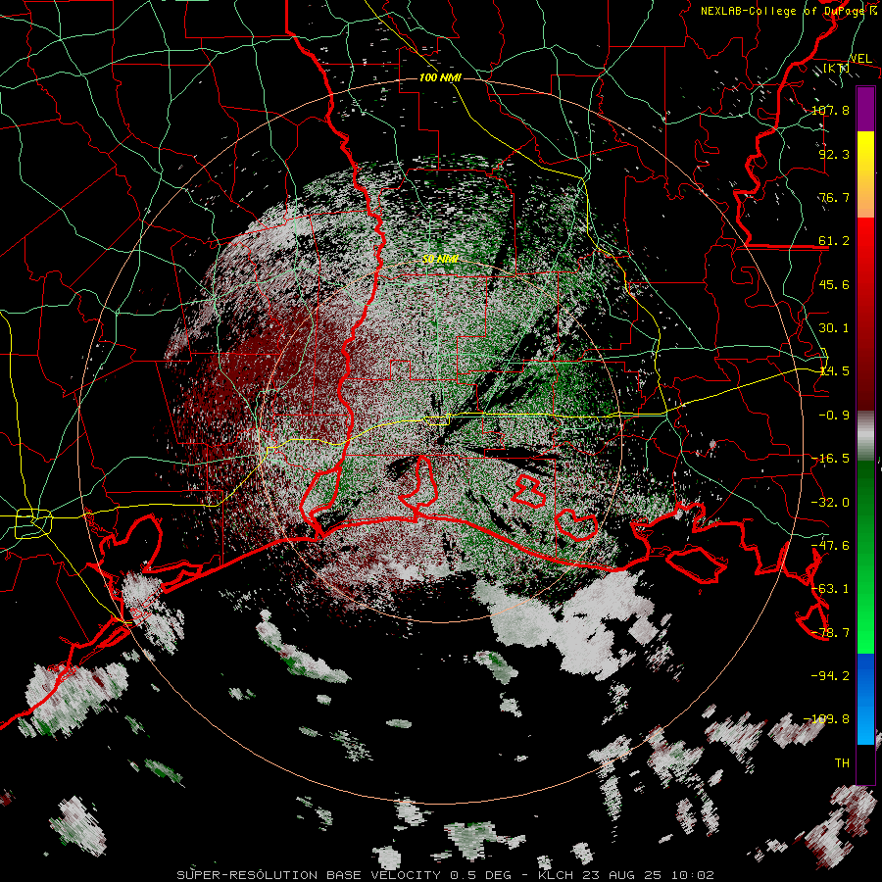Click the TH threshold label
Image resolution: width=882 pixels, height=882 pixels.
pyautogui.click(x=842, y=762)
